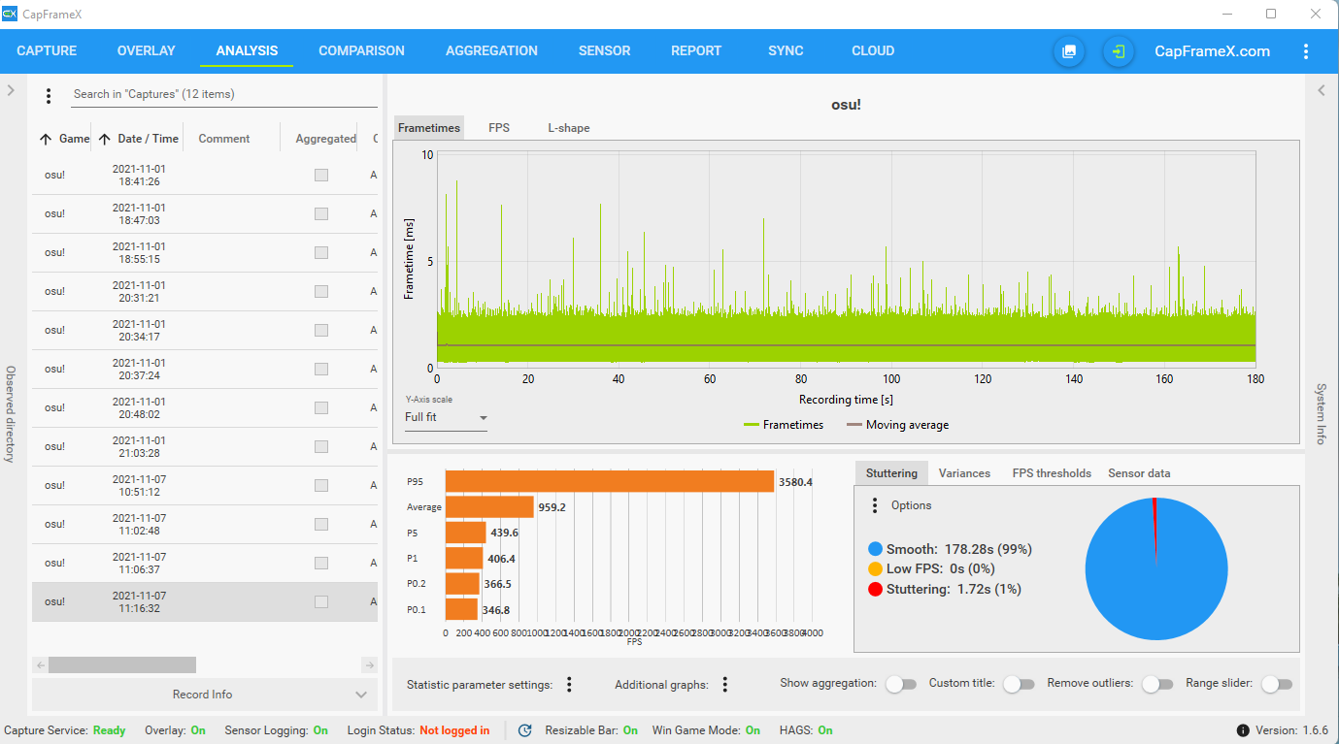
Task: Click the orange Low FPS legend swatch
Action: point(875,569)
